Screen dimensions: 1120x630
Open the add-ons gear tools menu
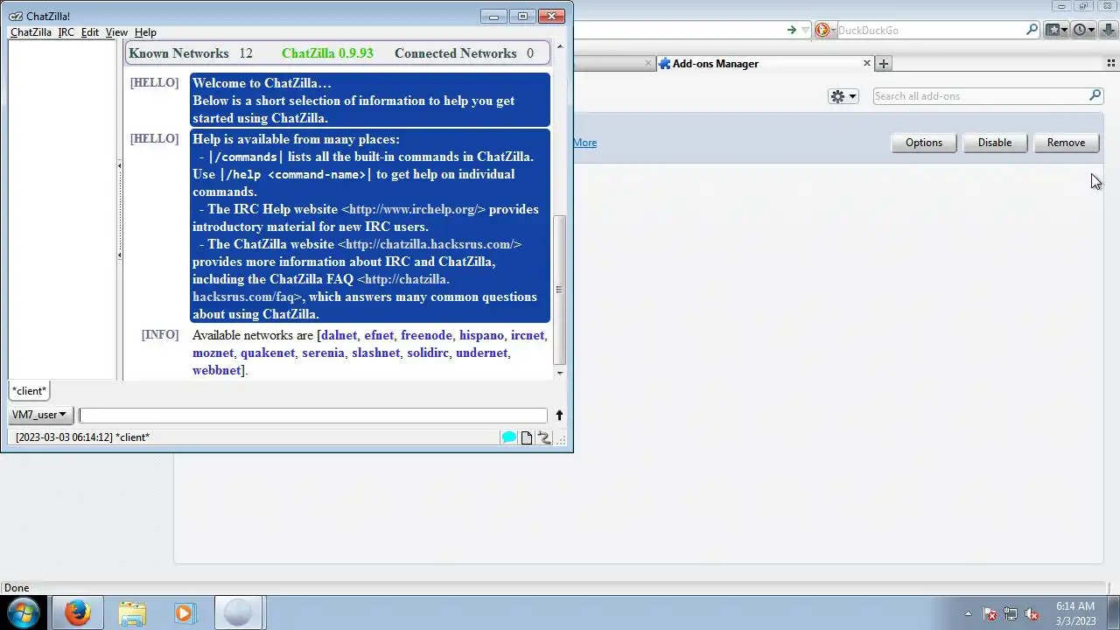click(843, 96)
